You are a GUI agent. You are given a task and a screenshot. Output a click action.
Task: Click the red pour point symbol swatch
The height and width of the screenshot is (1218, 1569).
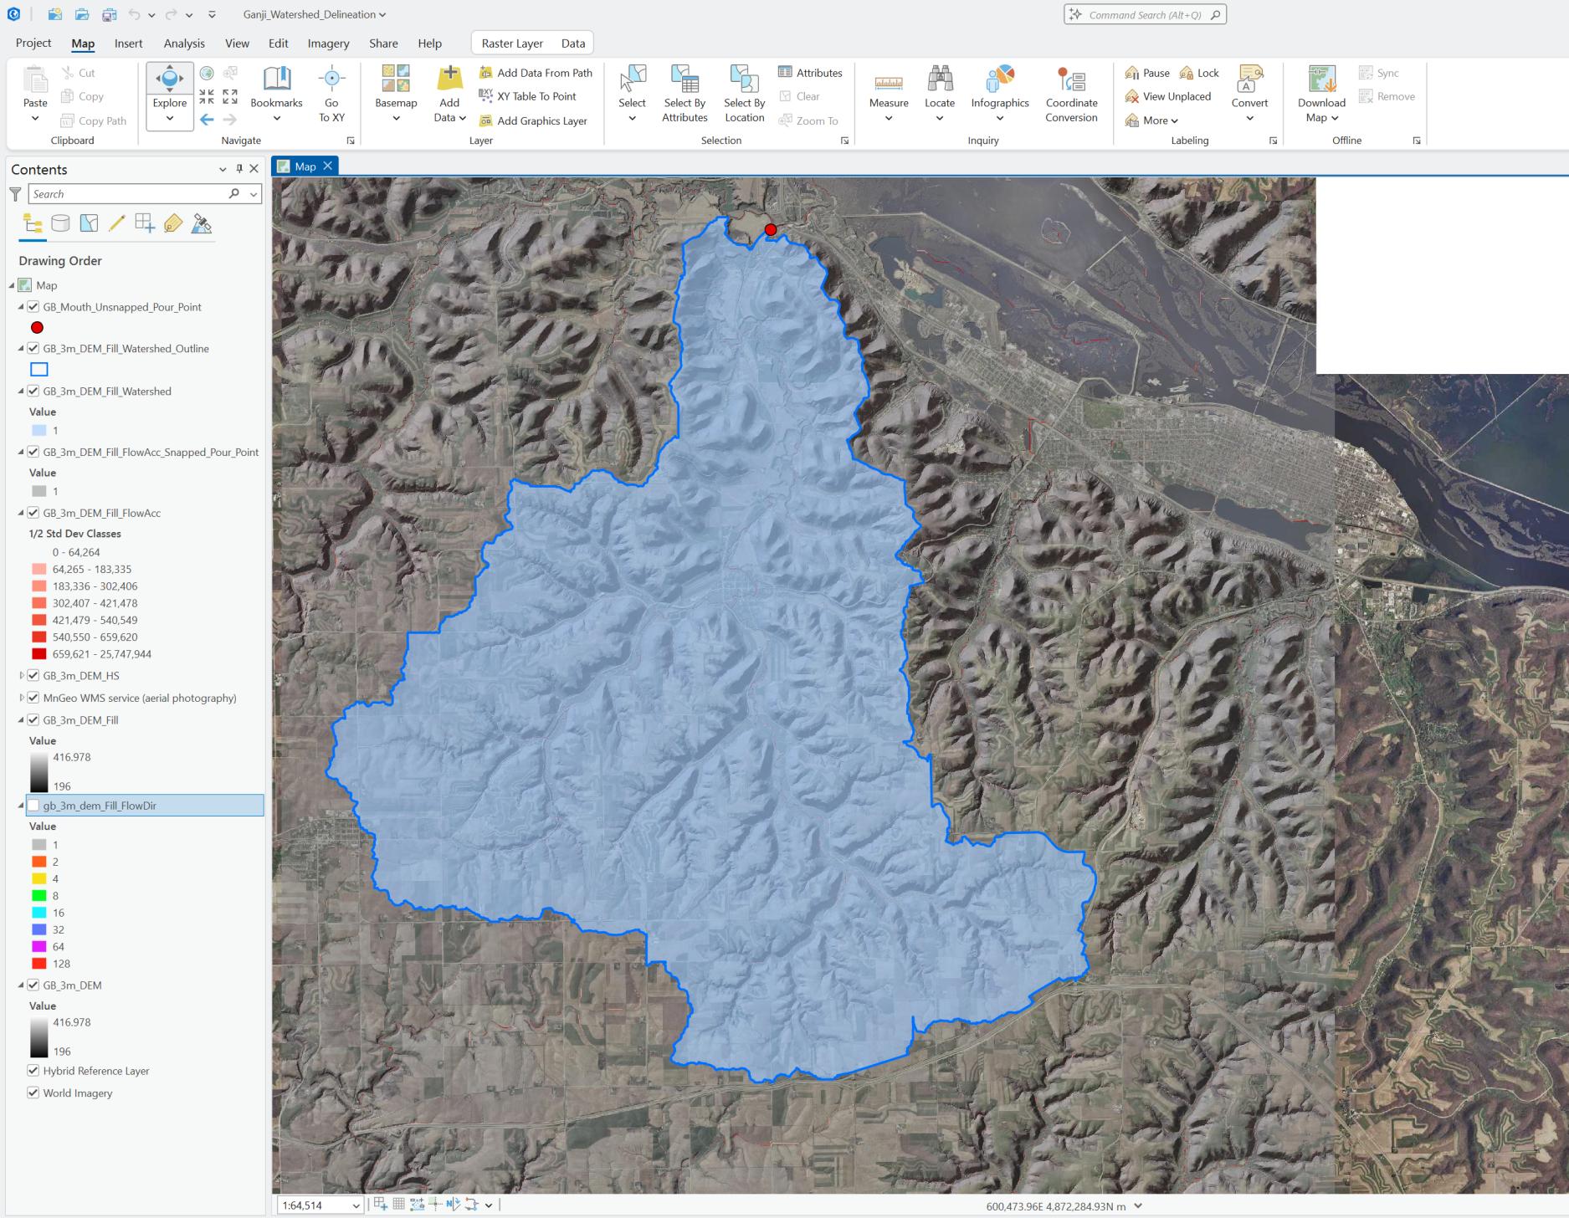[x=37, y=328]
